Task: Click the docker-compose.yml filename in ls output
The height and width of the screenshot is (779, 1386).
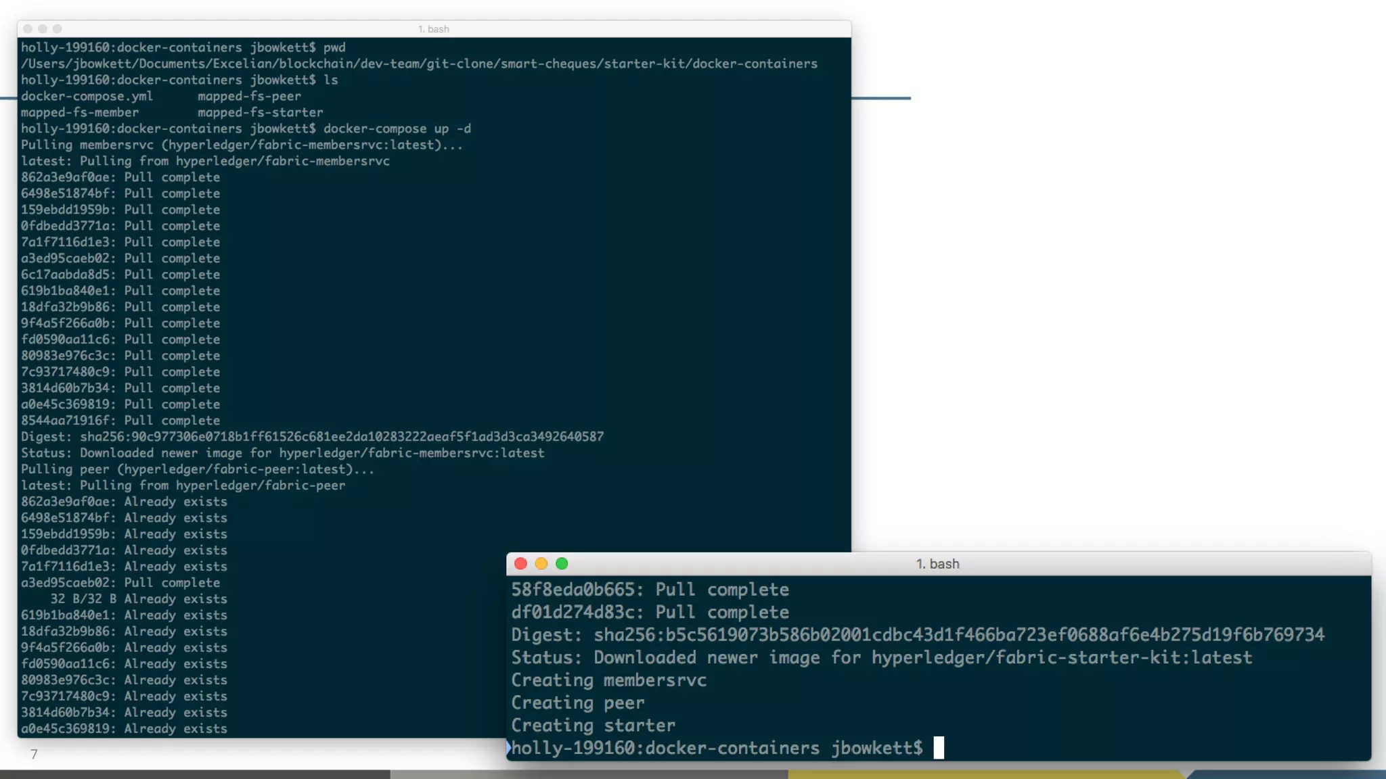Action: click(87, 96)
